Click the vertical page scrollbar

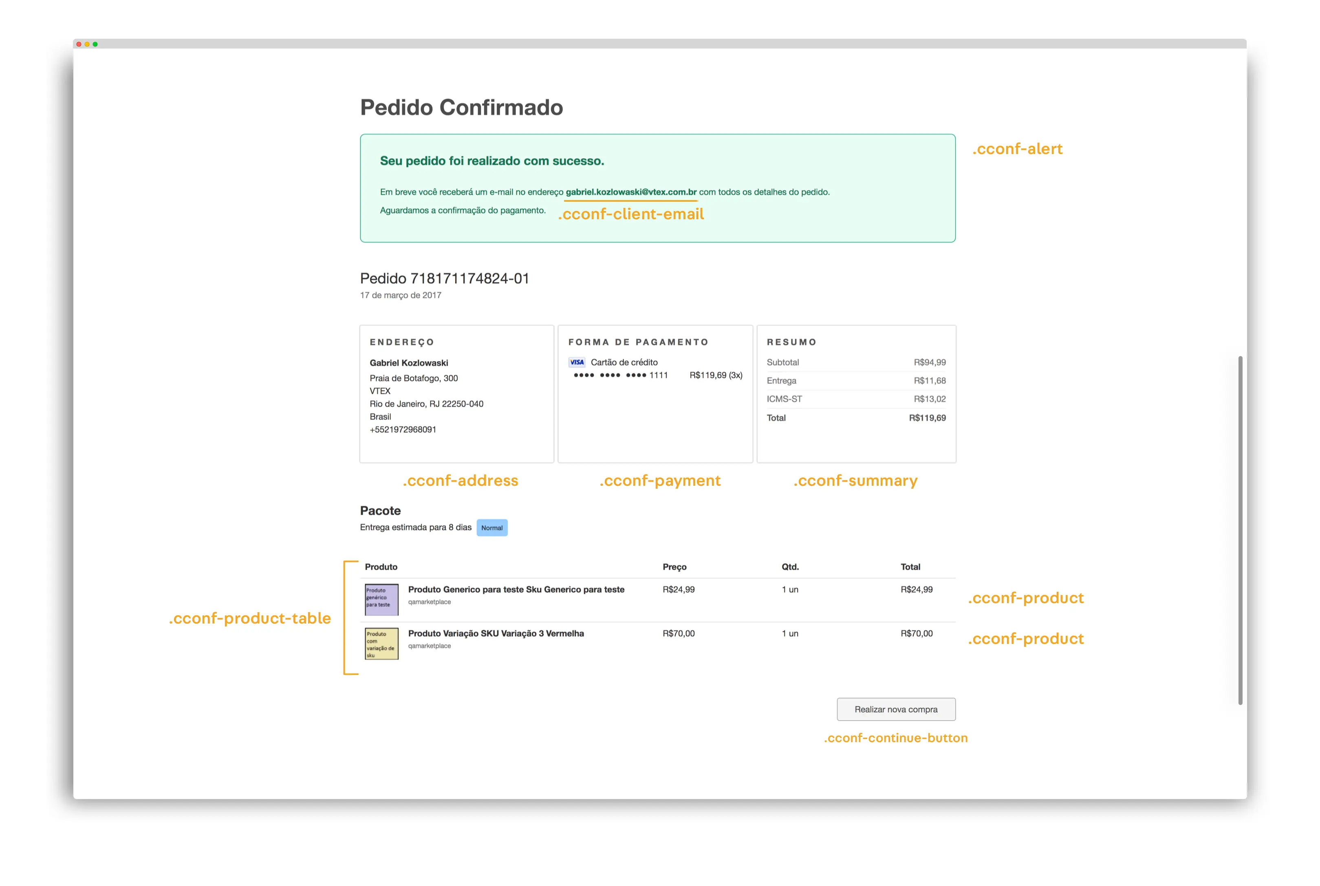1240,530
